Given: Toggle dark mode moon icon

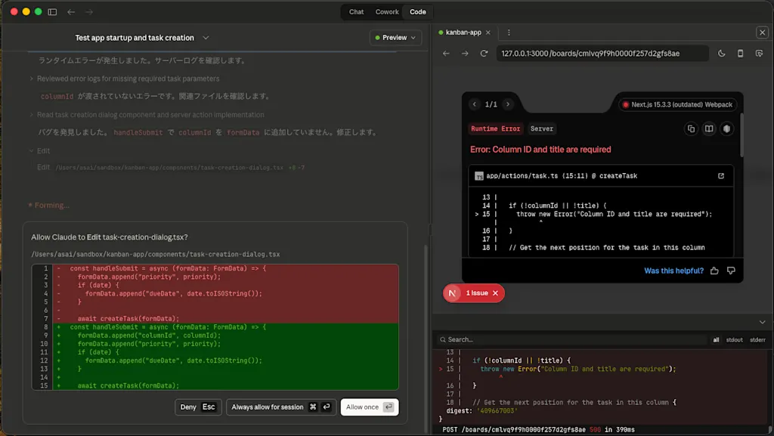Looking at the screenshot, I should [722, 53].
